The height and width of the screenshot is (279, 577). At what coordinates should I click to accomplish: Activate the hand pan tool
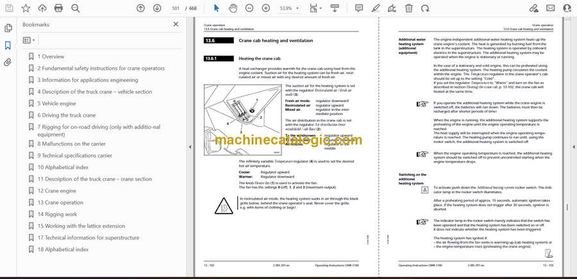[233, 8]
